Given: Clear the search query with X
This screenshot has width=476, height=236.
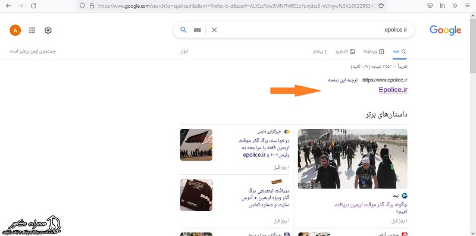Looking at the screenshot, I should (x=214, y=30).
